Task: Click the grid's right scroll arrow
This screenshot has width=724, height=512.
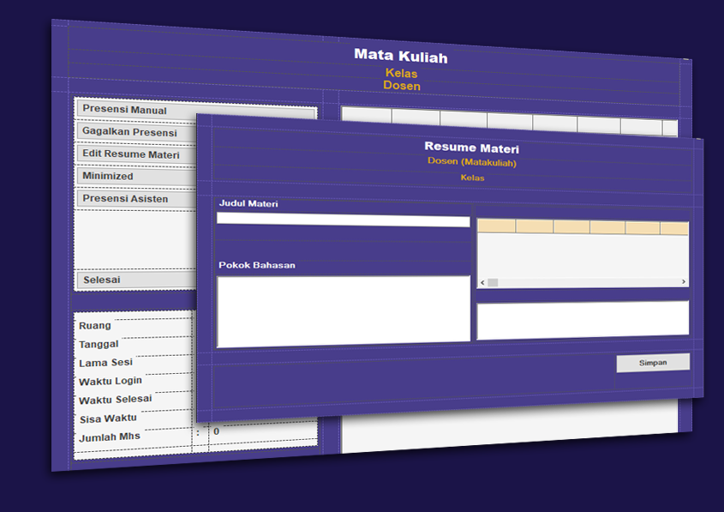Action: [x=683, y=282]
